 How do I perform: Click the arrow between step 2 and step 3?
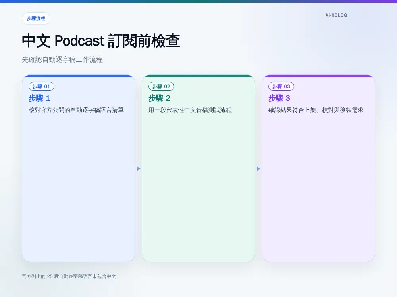[258, 169]
